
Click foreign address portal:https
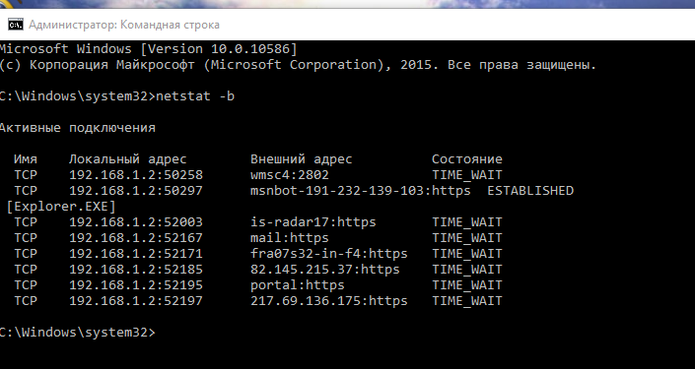coord(298,285)
